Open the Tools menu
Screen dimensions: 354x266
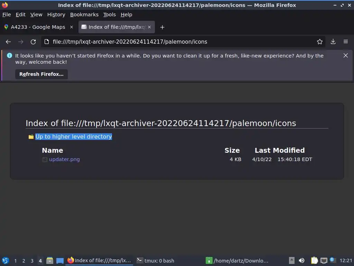110,15
